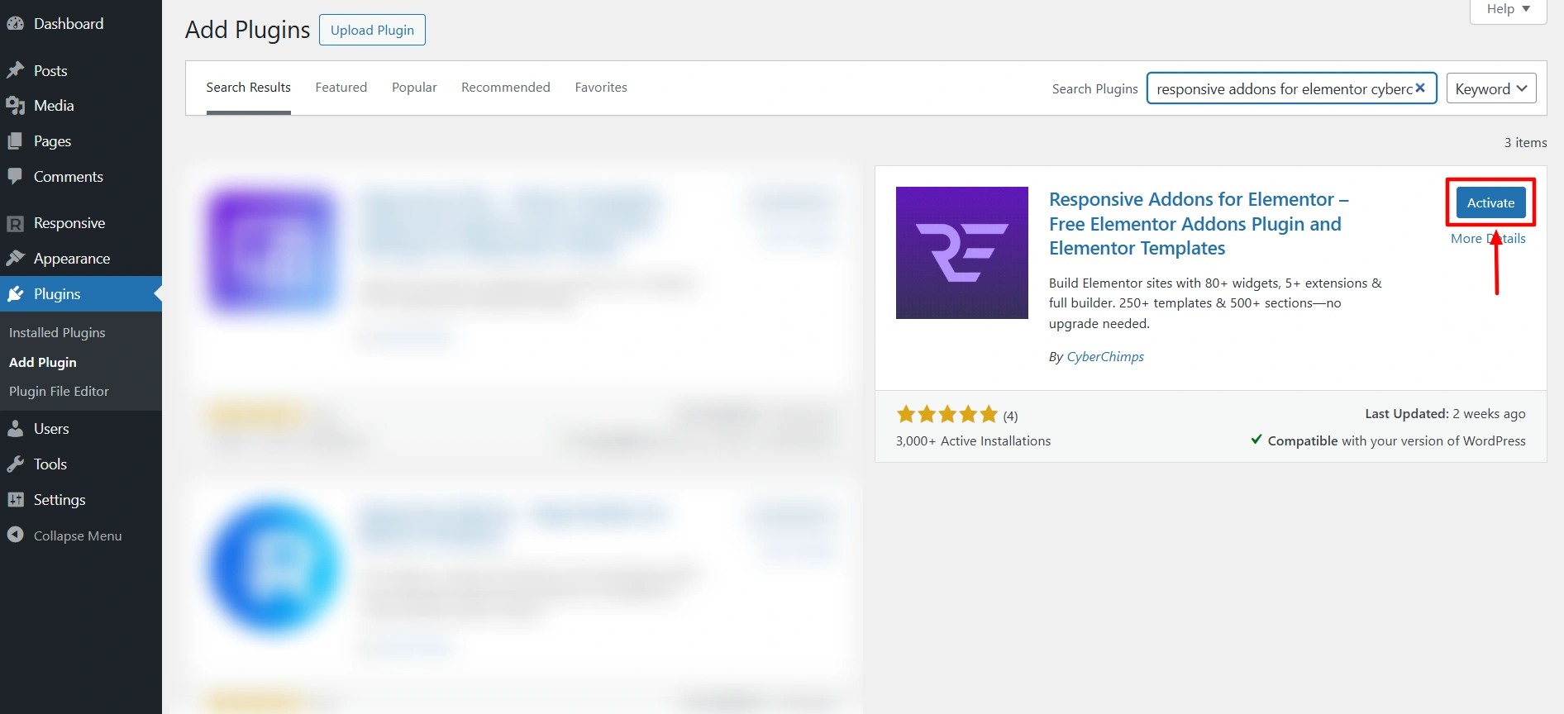
Task: Open the Users menu label
Action: (x=51, y=429)
